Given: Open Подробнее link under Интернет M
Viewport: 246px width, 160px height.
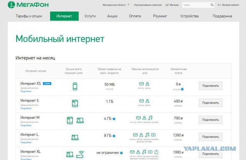Looking at the screenshot, I should tap(26, 125).
